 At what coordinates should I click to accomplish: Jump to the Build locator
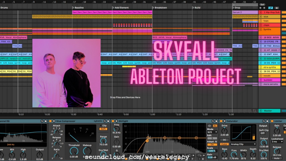tap(193, 8)
